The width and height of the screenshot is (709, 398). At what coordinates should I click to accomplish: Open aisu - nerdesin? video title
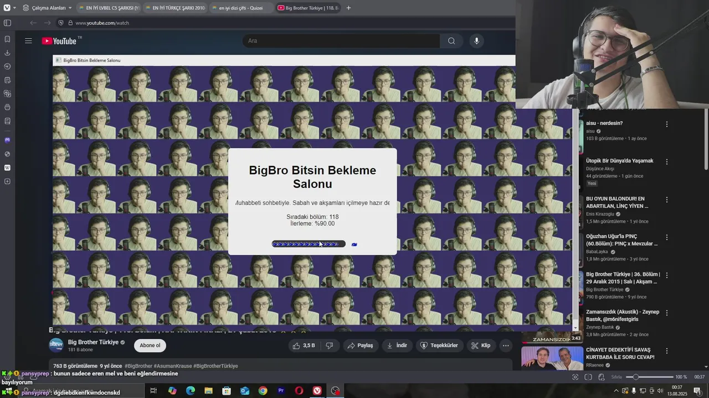604,123
